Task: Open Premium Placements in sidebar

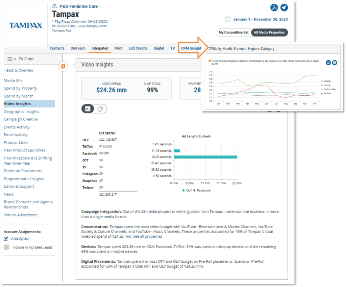Action: 23,171
